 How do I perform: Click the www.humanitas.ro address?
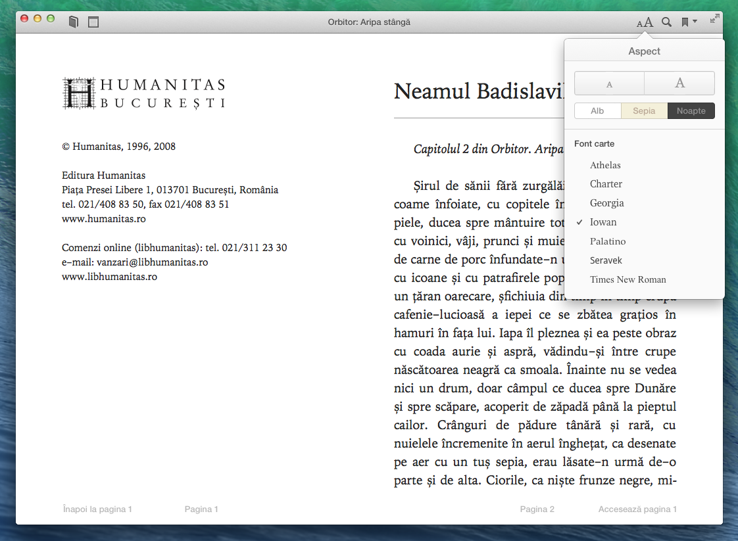pyautogui.click(x=104, y=219)
